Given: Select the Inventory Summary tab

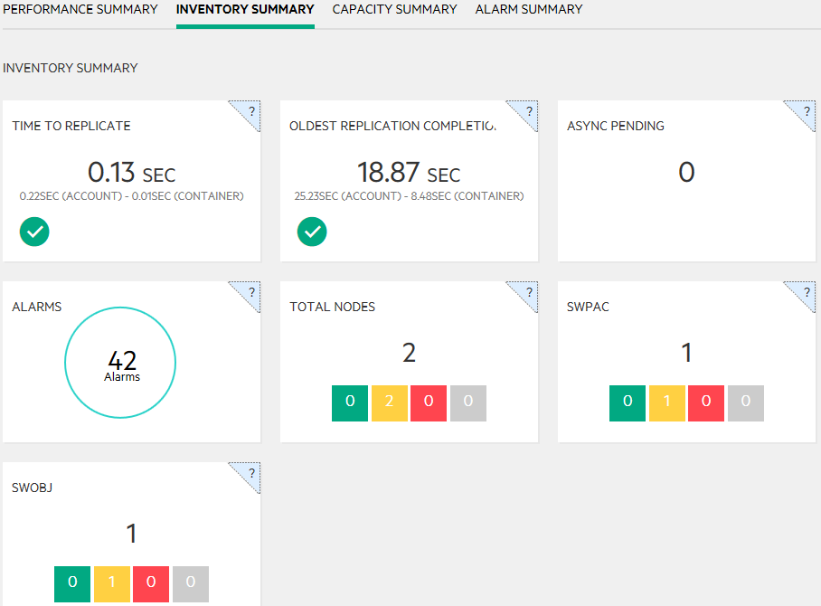Looking at the screenshot, I should [x=245, y=10].
